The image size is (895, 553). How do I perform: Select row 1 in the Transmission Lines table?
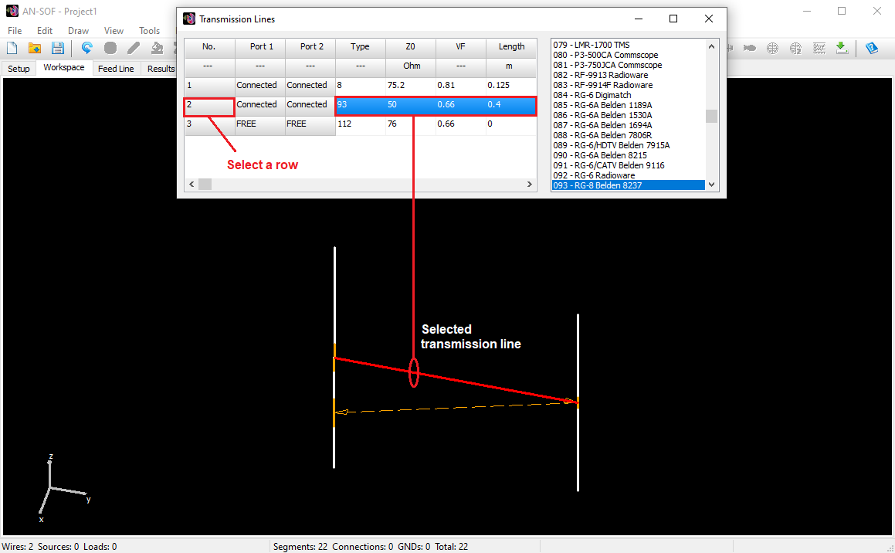pyautogui.click(x=208, y=85)
